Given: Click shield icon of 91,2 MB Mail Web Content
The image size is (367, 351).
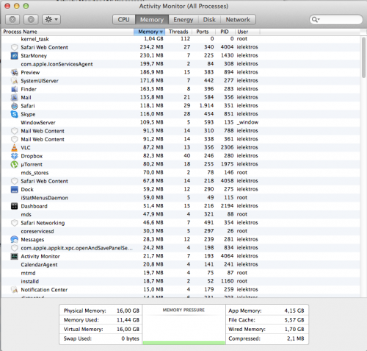Looking at the screenshot, I should pos(15,139).
